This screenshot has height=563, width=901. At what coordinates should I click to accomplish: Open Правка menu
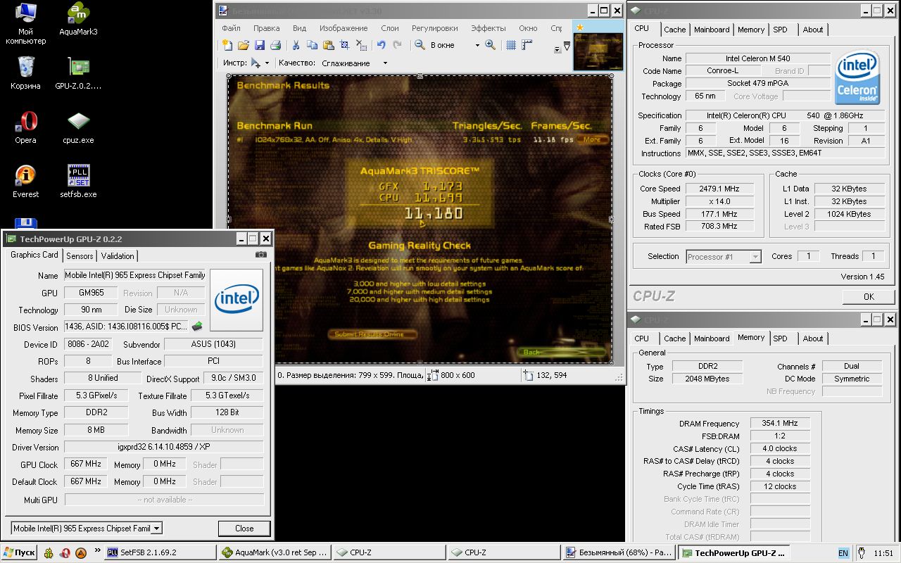tap(267, 28)
